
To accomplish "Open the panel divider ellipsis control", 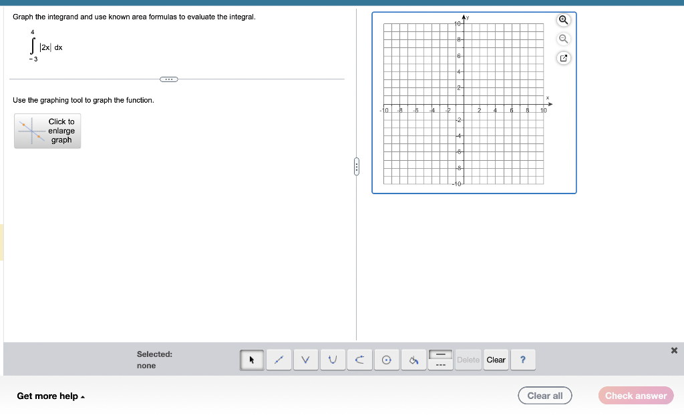I will pos(168,79).
